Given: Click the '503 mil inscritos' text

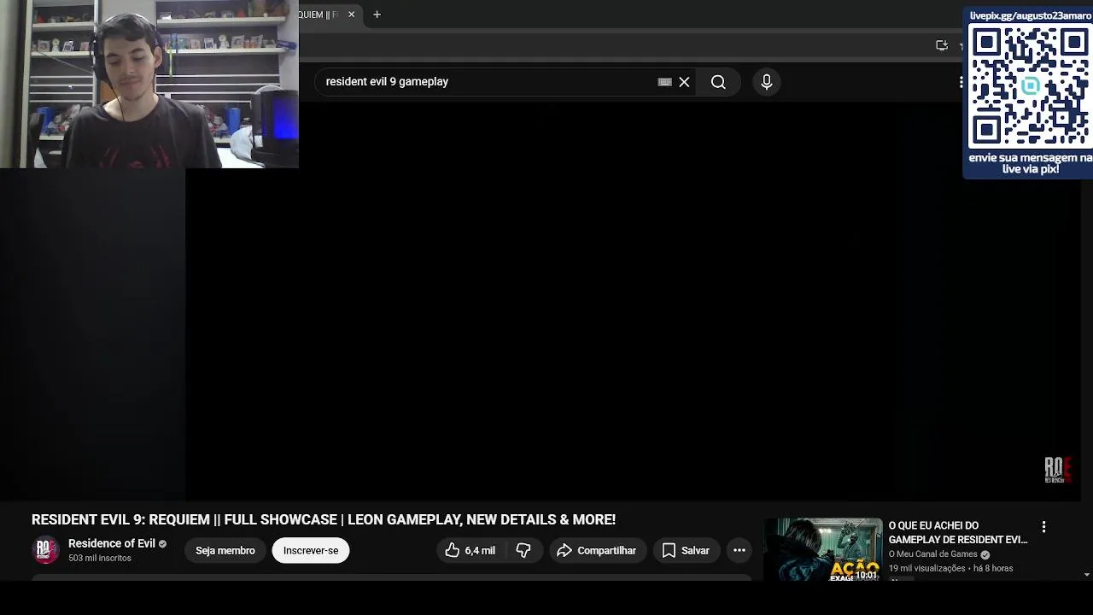Looking at the screenshot, I should tap(100, 559).
